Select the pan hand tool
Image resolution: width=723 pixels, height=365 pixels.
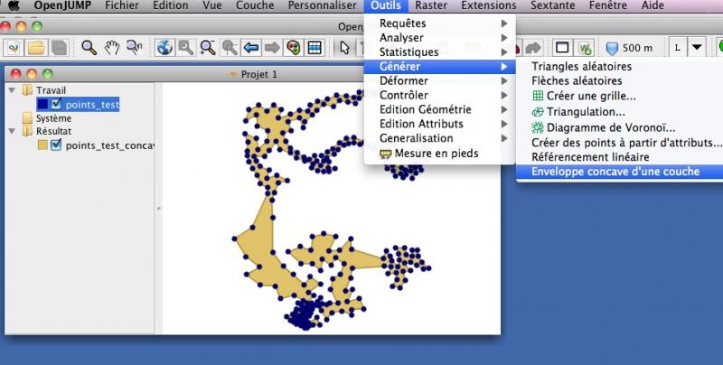click(x=111, y=47)
